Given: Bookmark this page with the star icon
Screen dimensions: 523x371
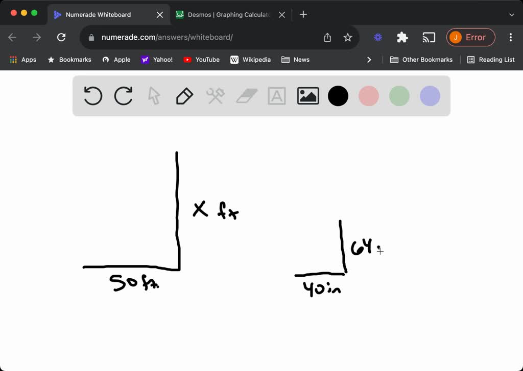Looking at the screenshot, I should pyautogui.click(x=348, y=37).
